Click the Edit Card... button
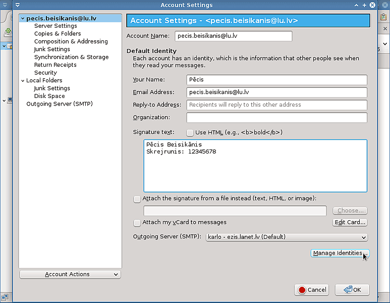Screen dimensions: 390x303 coord(350,222)
